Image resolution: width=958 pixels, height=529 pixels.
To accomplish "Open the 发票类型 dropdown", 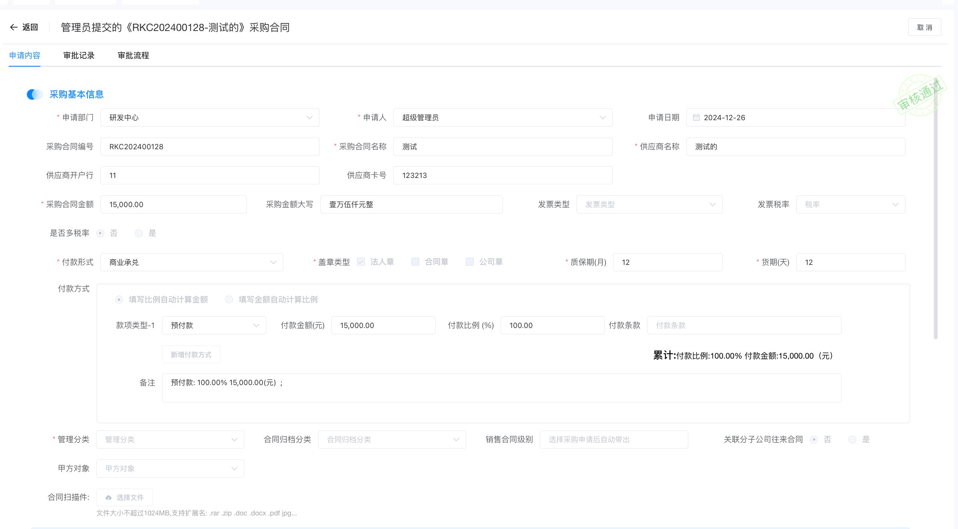I will click(649, 204).
